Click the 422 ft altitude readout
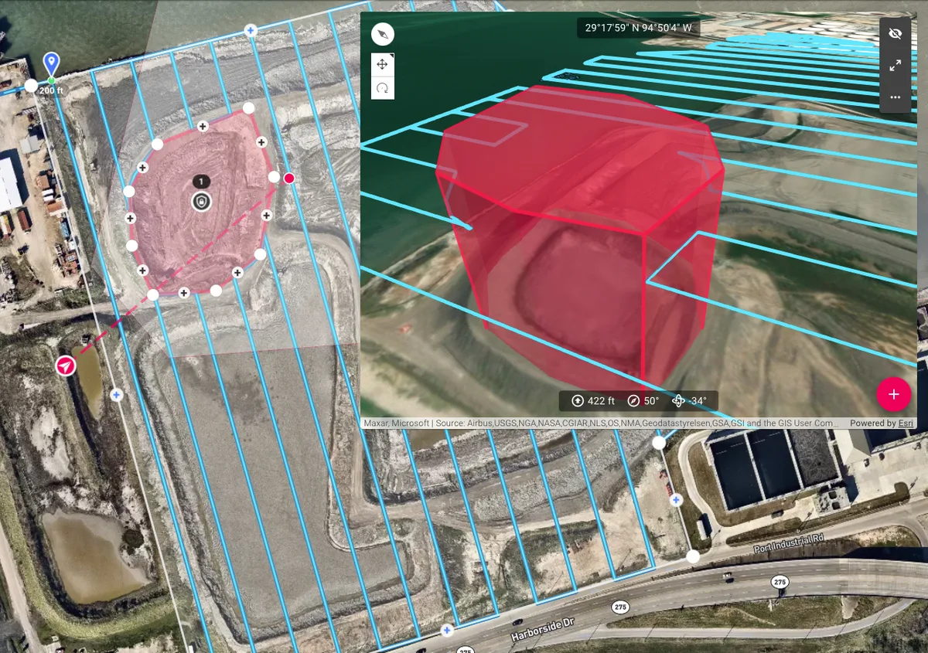Image resolution: width=928 pixels, height=653 pixels. point(593,401)
